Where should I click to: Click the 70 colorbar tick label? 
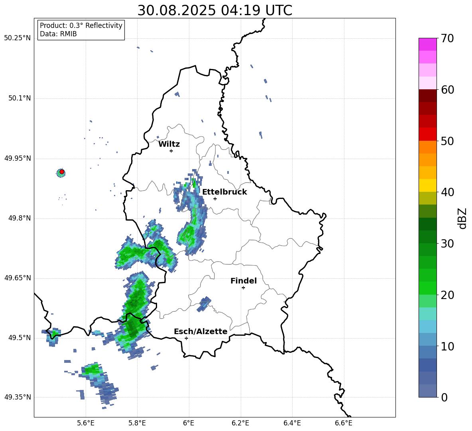[x=447, y=39]
